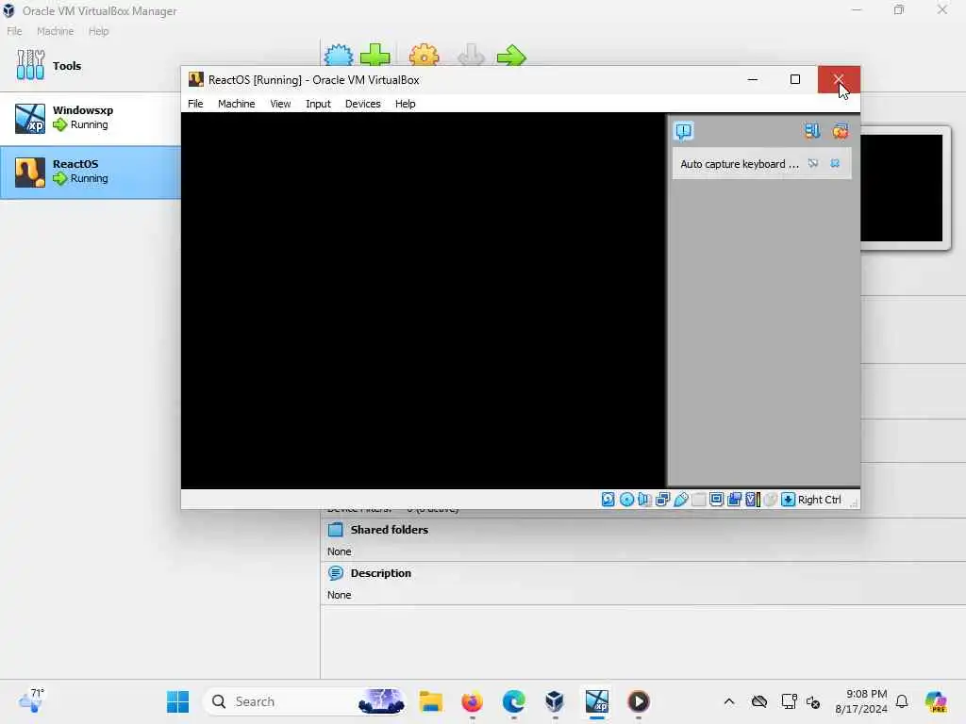Click the grey Discard arrow icon in Manager
The width and height of the screenshot is (966, 724).
(x=472, y=55)
